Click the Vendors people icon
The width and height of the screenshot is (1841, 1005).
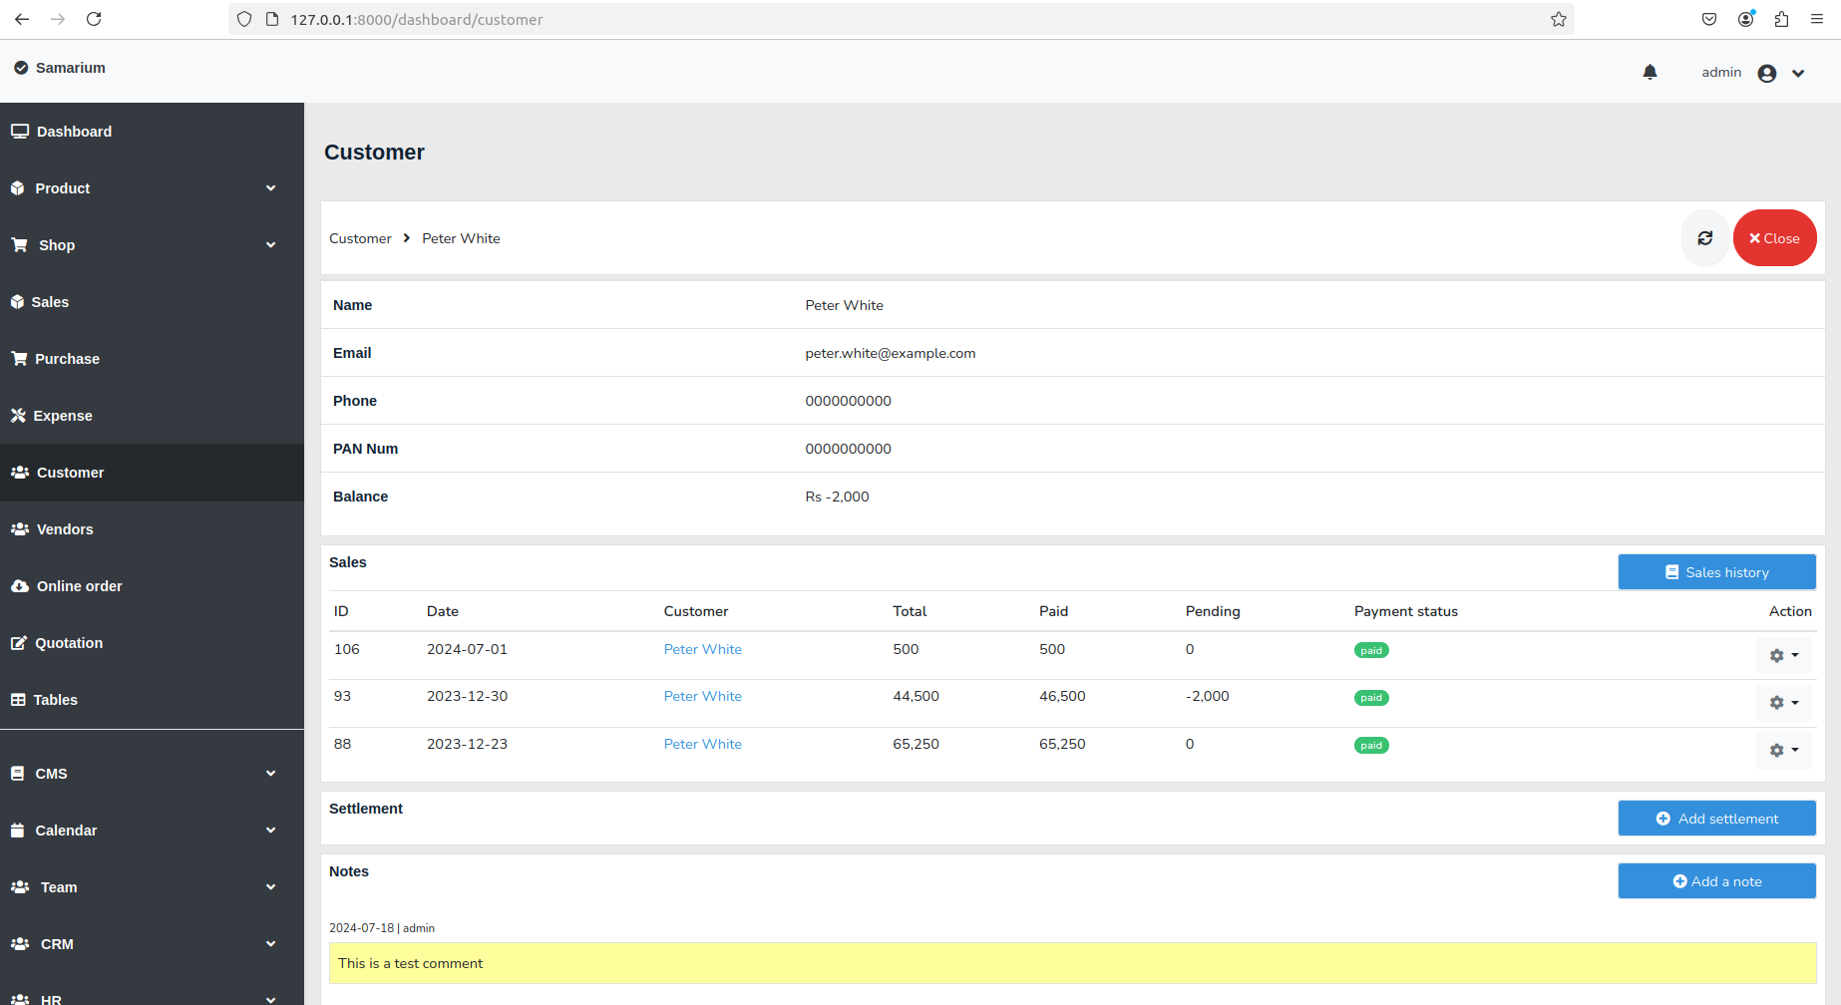(x=20, y=529)
